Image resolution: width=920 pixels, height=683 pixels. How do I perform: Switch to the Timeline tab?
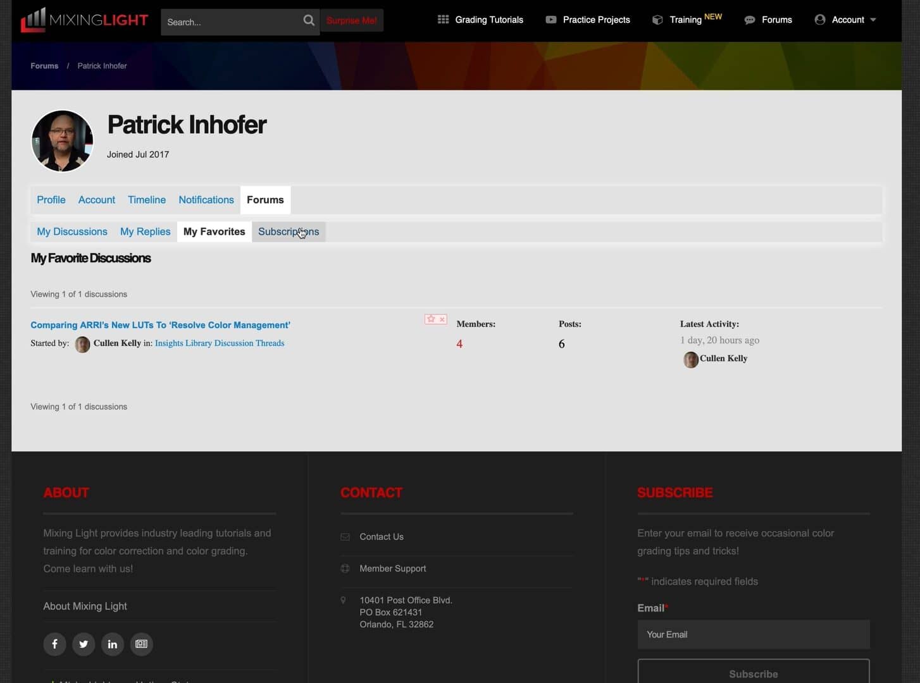(x=147, y=200)
